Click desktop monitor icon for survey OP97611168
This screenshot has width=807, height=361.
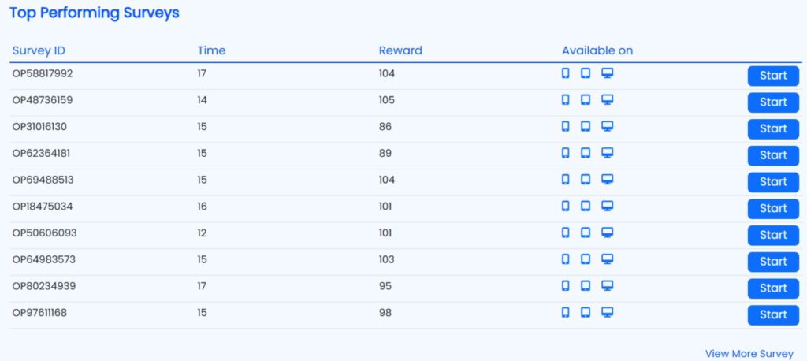click(x=607, y=312)
